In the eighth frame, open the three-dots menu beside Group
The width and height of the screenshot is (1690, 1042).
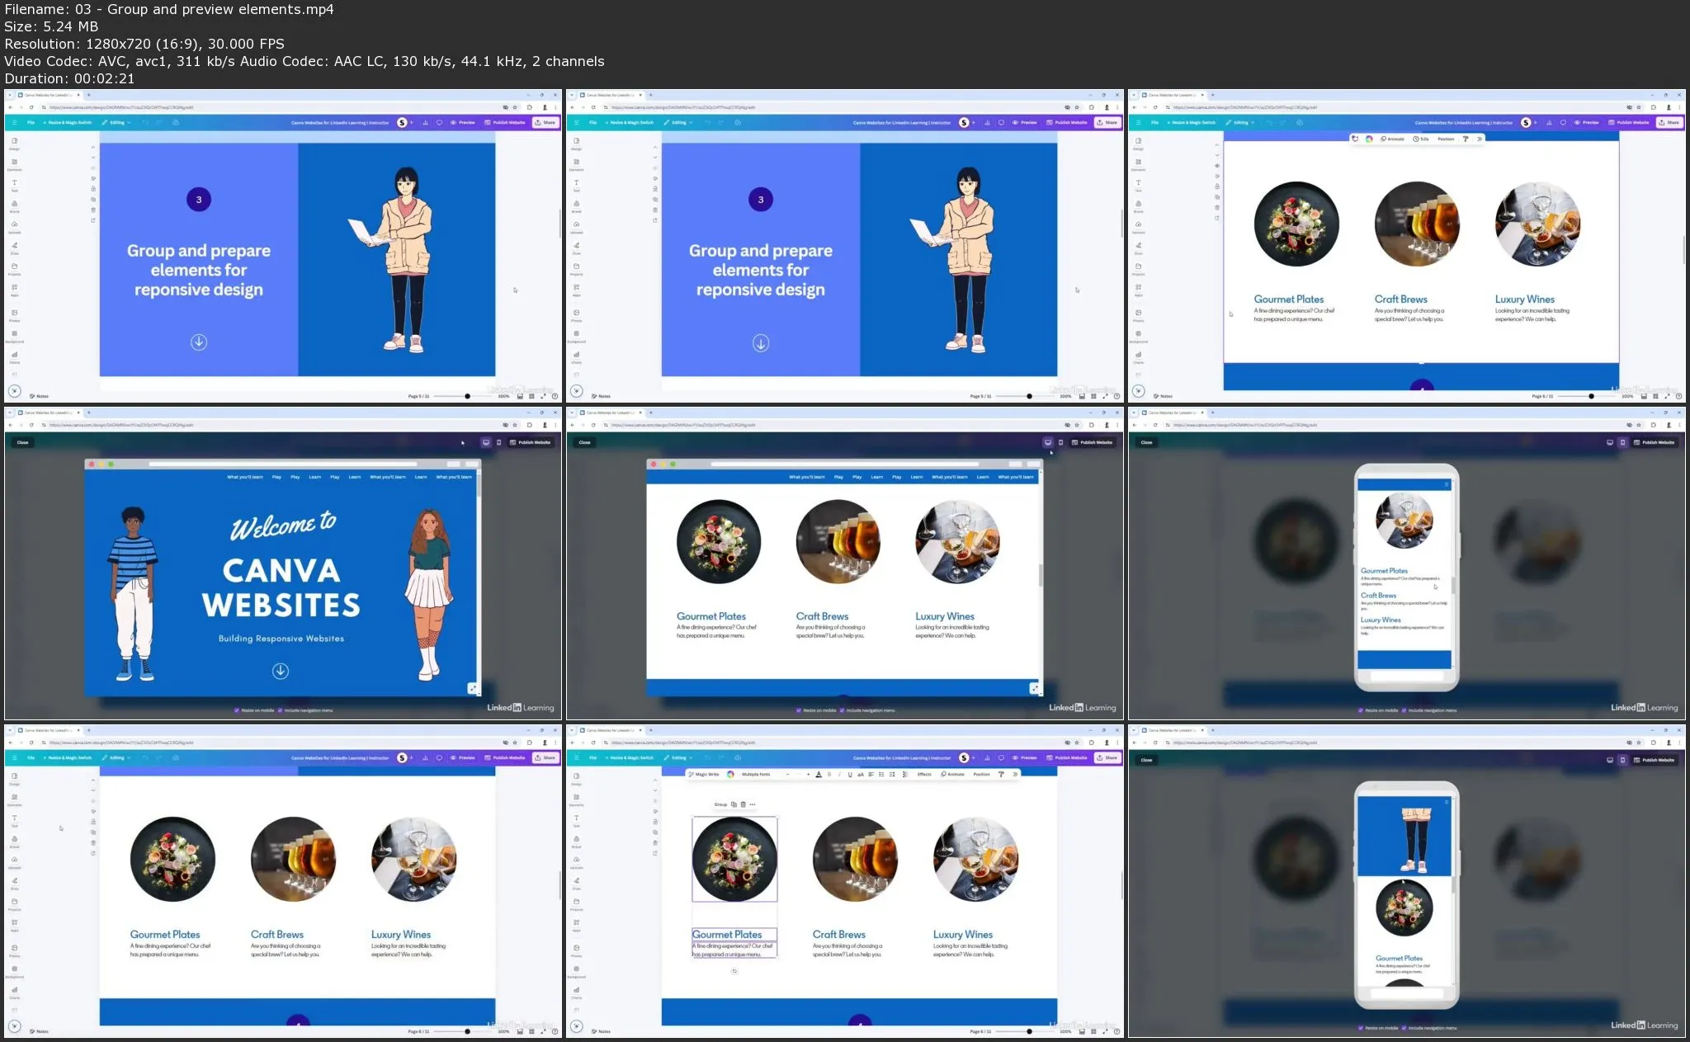pyautogui.click(x=753, y=804)
